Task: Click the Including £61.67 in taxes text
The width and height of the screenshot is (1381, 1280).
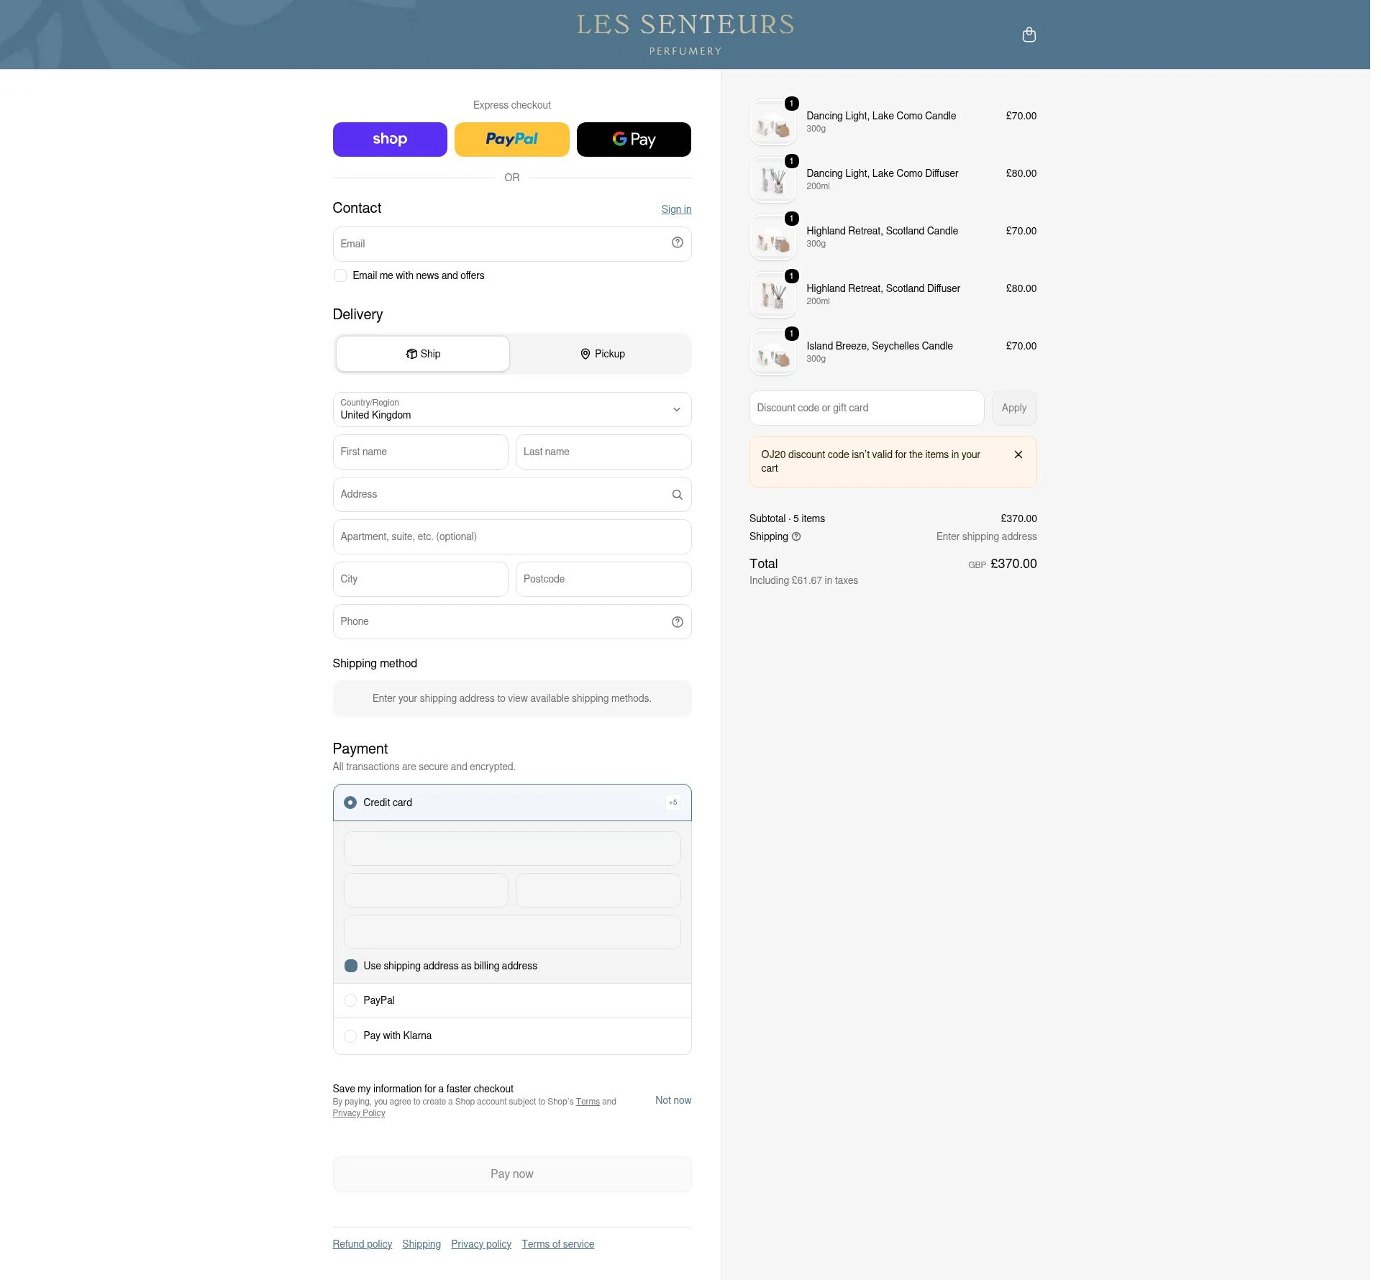Action: pos(803,580)
